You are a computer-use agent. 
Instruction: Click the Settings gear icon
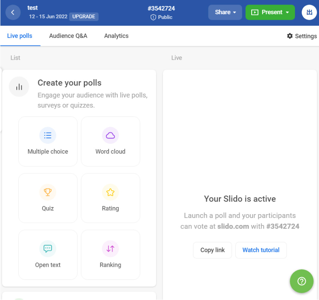(290, 36)
